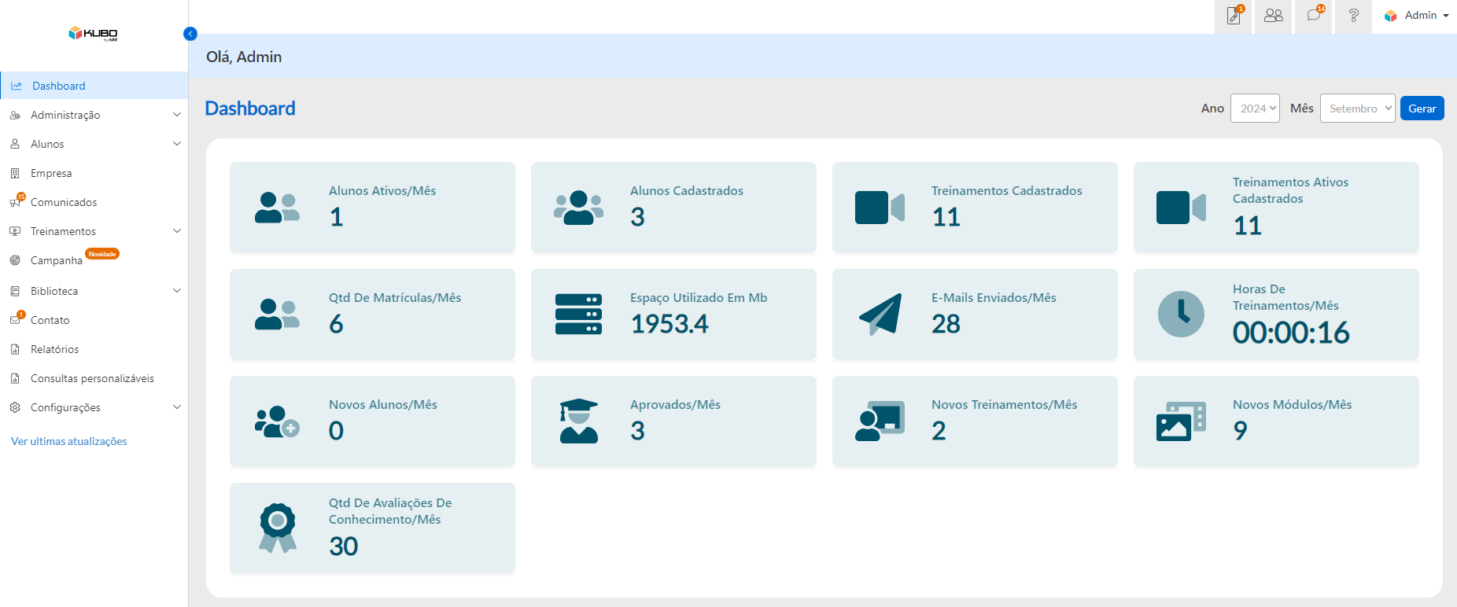Click the server icon in Espaço Utilizado card
The height and width of the screenshot is (607, 1457).
(x=578, y=315)
